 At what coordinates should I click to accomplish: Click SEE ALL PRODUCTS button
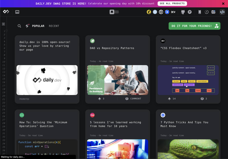172,3
